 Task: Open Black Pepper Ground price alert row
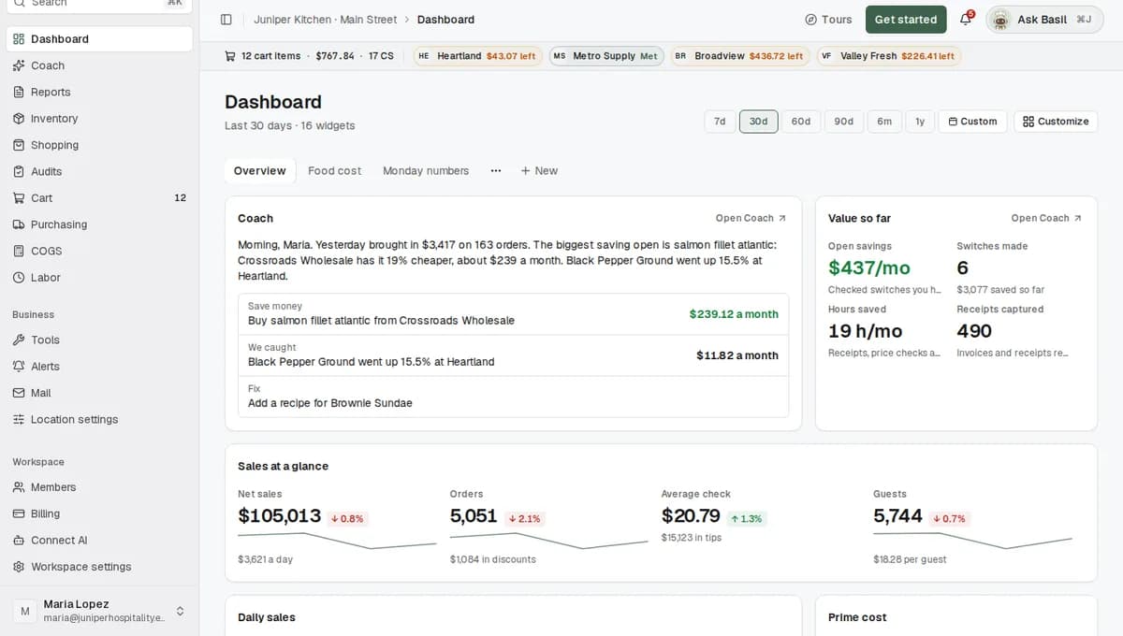pos(513,355)
